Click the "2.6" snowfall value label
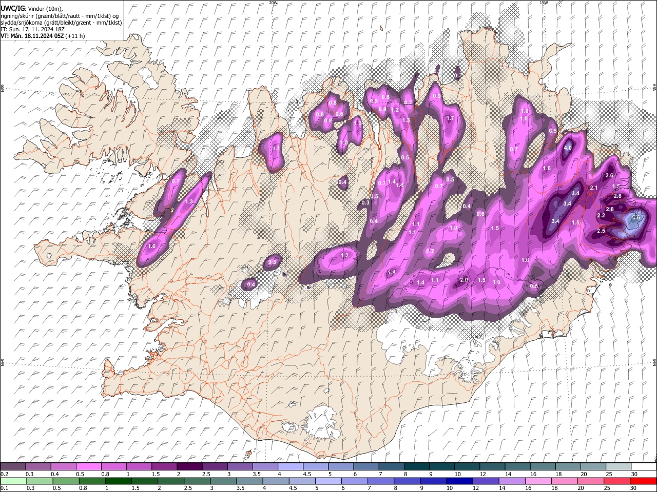 [609, 175]
